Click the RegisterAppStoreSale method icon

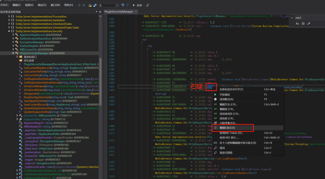coord(21,97)
